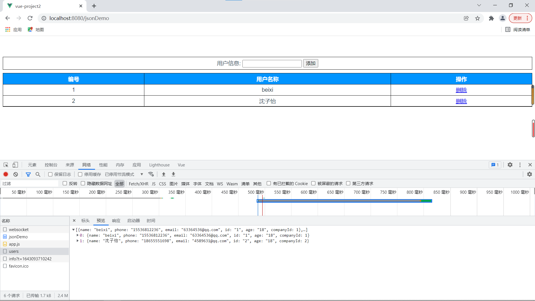Click the share page icon

[x=466, y=18]
